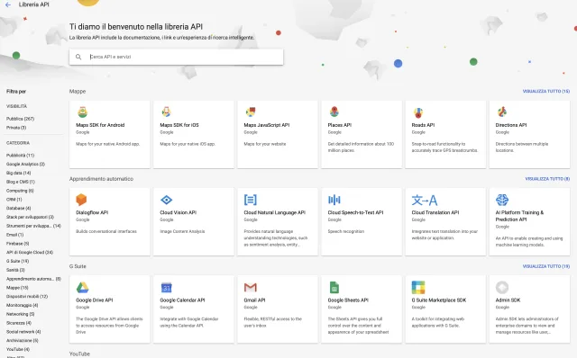Select the Archiviazione (5) category
577x358 pixels.
pyautogui.click(x=22, y=340)
